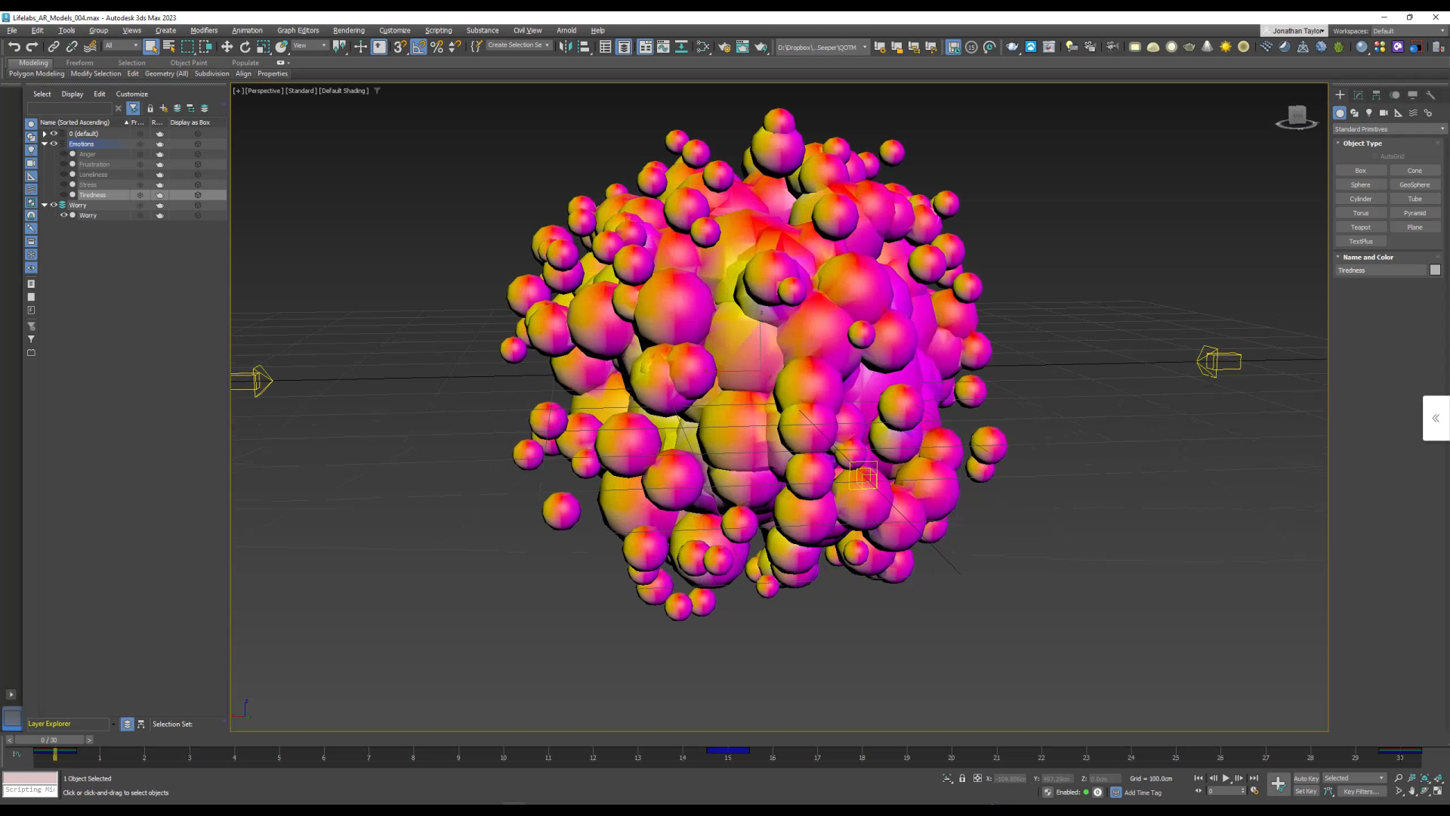Open the Rendering menu

point(348,30)
